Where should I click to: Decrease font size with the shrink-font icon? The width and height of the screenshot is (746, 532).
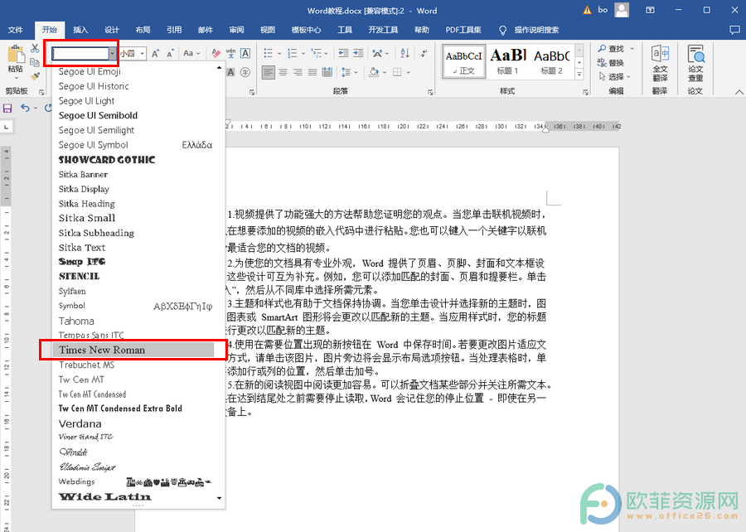(x=170, y=53)
